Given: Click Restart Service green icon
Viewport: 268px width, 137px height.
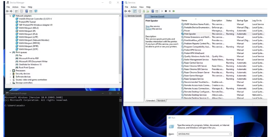Looking at the screenshot, I should [x=174, y=11].
